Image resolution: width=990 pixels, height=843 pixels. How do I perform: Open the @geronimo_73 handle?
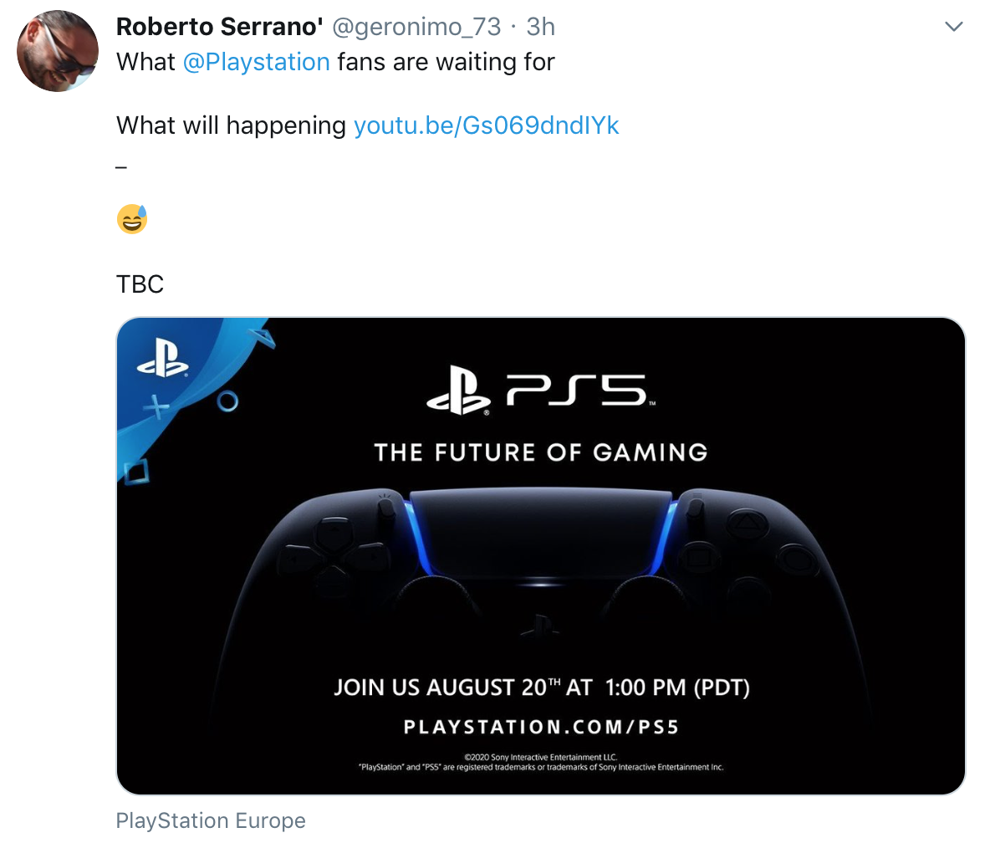click(416, 28)
